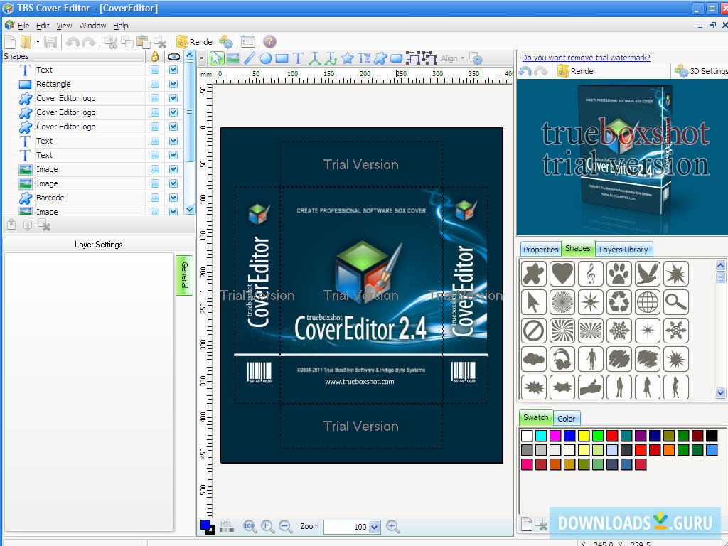Open the dropdown arrow beside Open folder
Viewport: 728px width, 546px height.
point(38,42)
